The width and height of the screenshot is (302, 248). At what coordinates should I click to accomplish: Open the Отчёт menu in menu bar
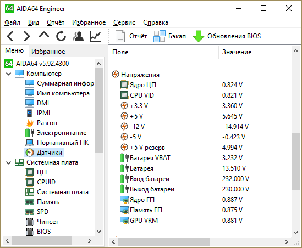click(x=56, y=22)
